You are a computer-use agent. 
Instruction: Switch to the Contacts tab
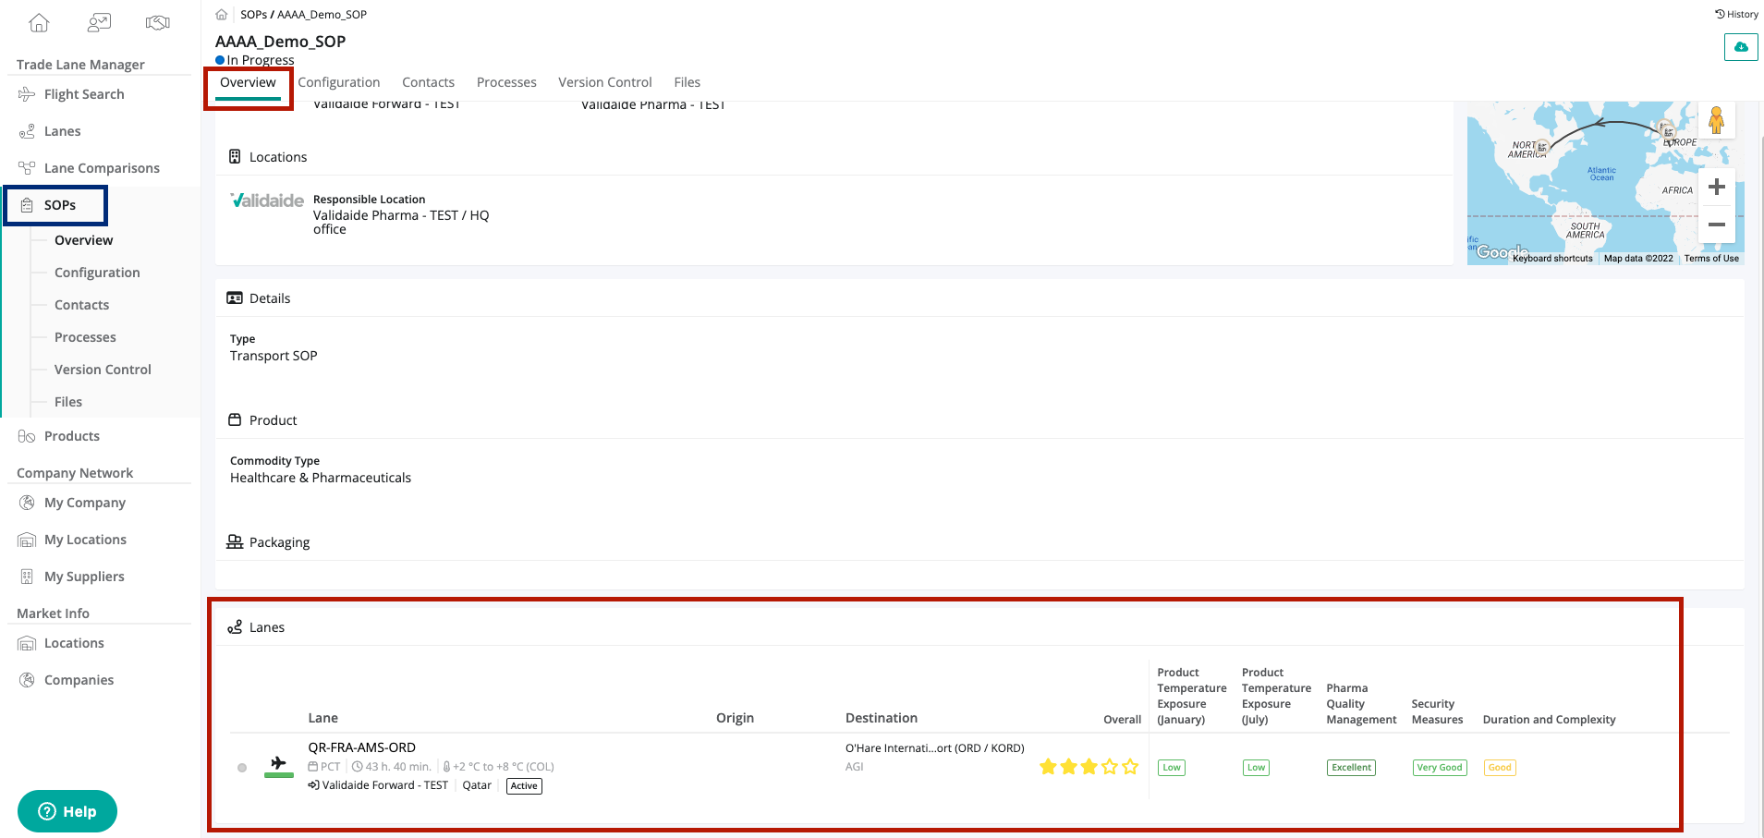428,82
